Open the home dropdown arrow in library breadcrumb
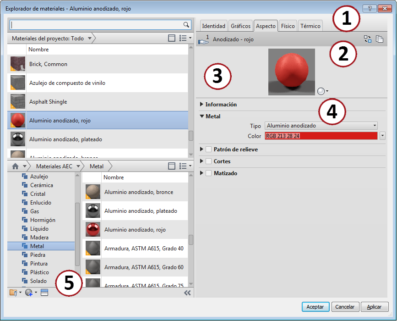The height and width of the screenshot is (321, 397). pos(25,166)
